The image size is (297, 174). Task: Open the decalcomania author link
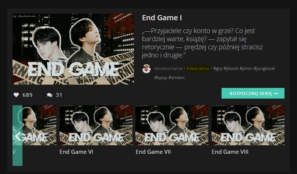[x=168, y=68]
